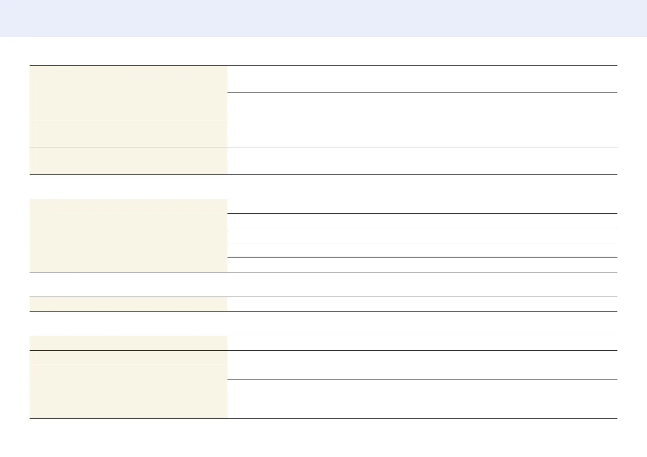Select the second beige cell of the last table

128,358
